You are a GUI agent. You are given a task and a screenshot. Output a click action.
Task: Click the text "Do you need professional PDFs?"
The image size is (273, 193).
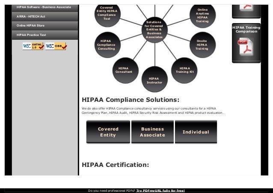(x=112, y=190)
